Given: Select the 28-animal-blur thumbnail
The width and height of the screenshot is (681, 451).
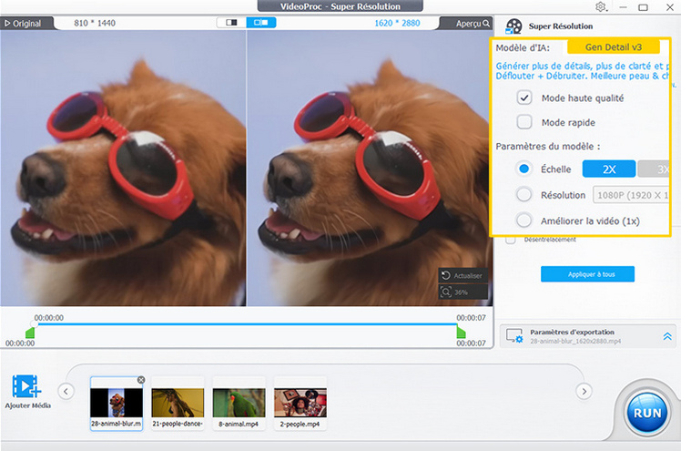Looking at the screenshot, I should pyautogui.click(x=117, y=404).
